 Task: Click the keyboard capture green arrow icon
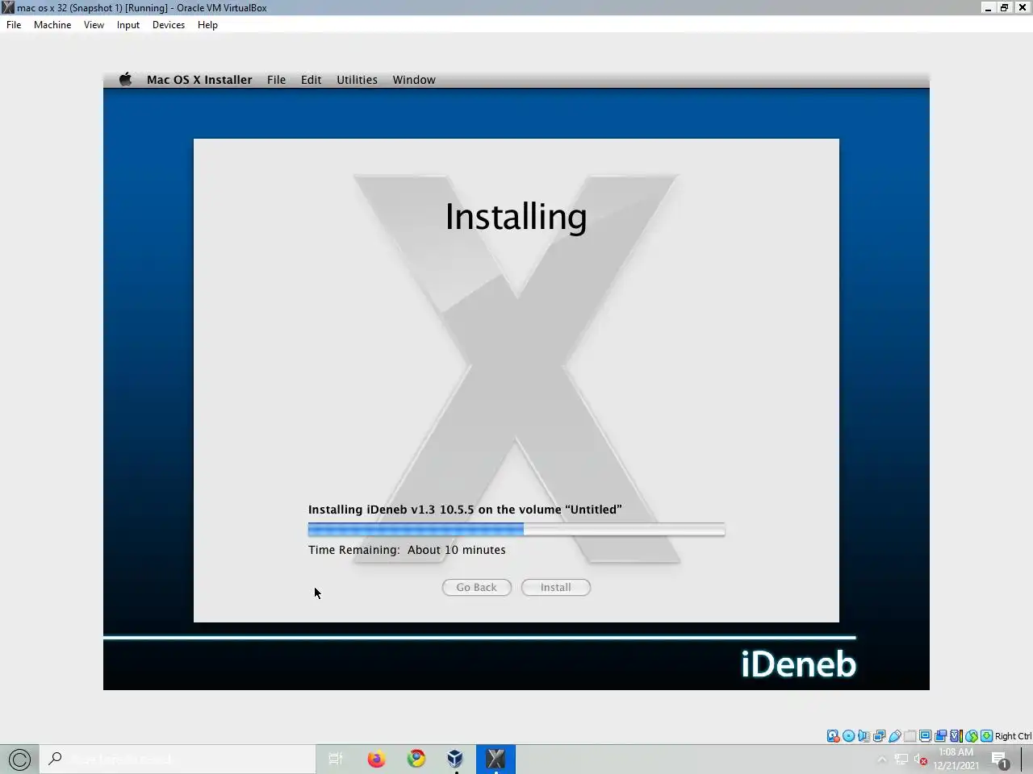(x=986, y=736)
